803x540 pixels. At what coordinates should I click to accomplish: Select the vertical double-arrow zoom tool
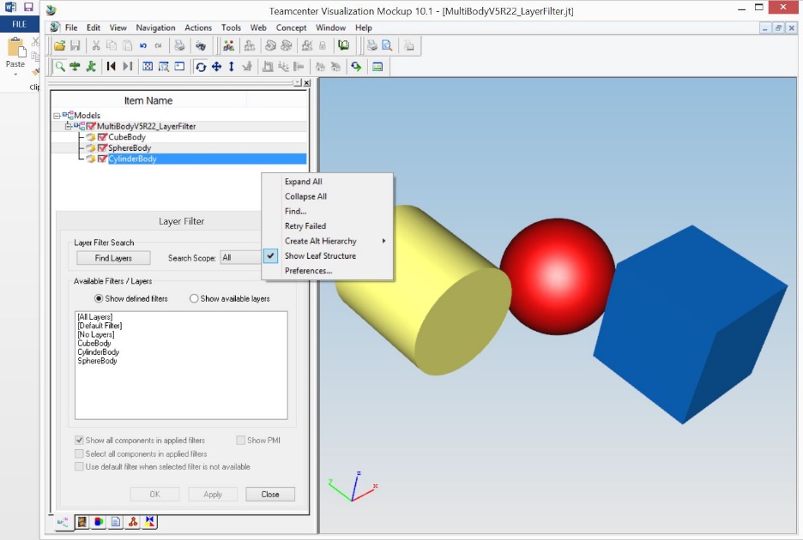(x=232, y=67)
